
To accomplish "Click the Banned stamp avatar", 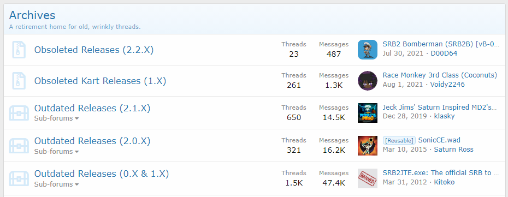I will [368, 178].
